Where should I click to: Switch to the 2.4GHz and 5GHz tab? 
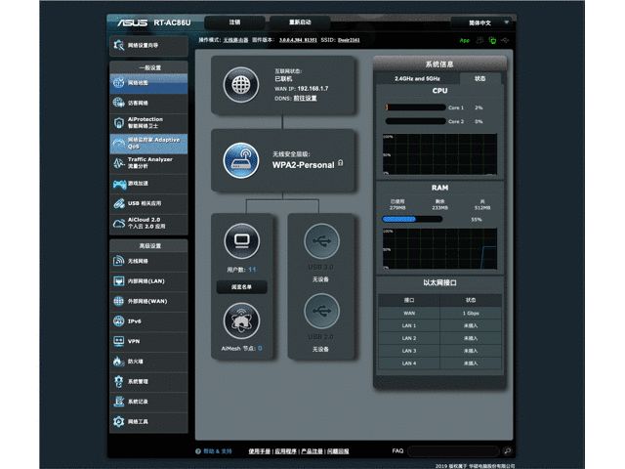[417, 78]
